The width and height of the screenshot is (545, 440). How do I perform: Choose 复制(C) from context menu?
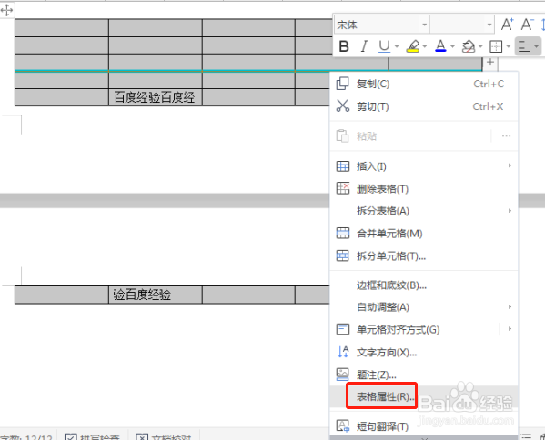pos(424,84)
